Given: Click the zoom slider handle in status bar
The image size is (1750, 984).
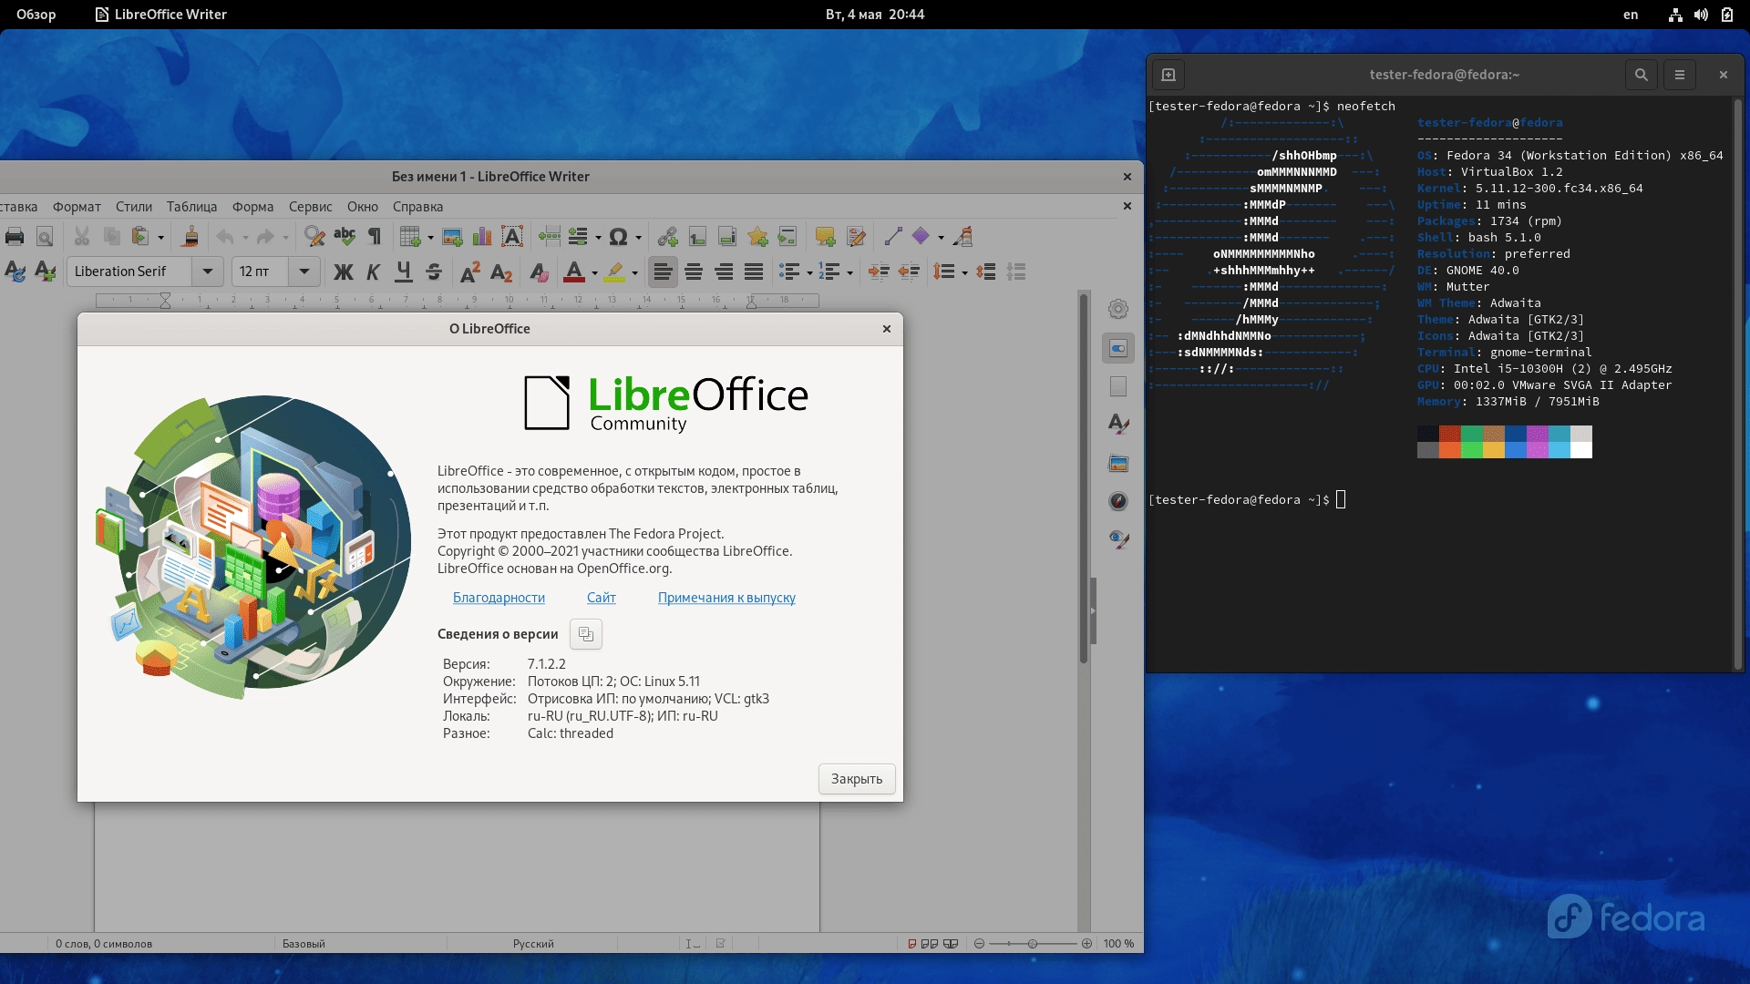Looking at the screenshot, I should point(1033,944).
